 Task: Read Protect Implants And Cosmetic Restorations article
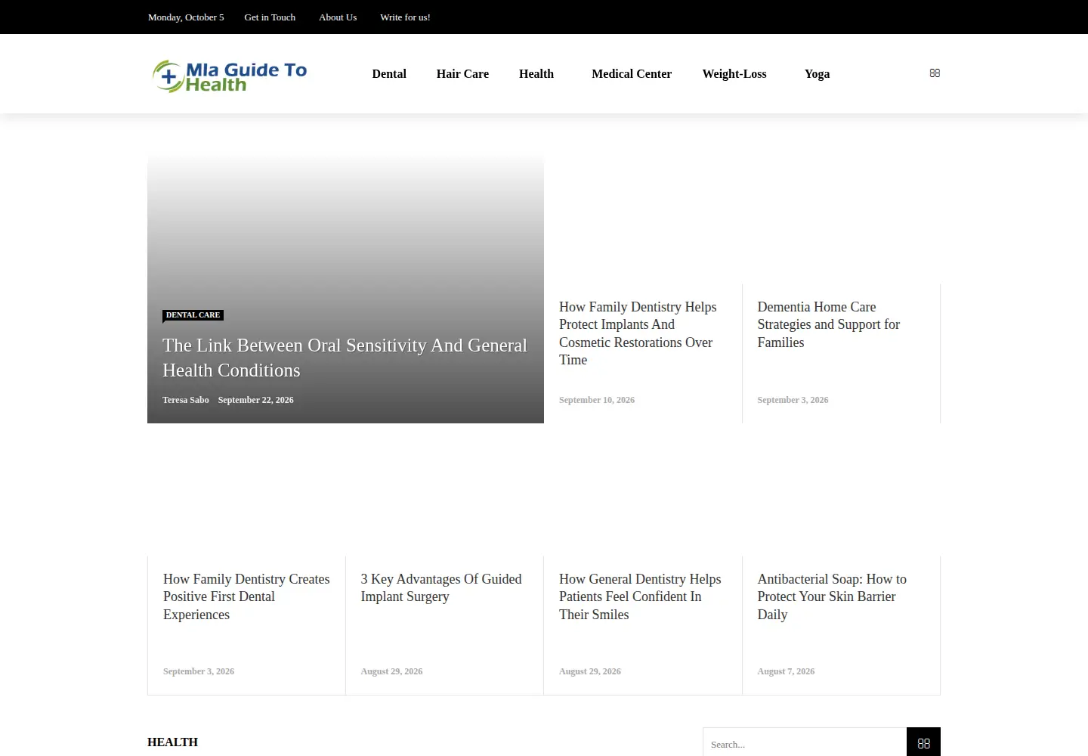click(x=638, y=333)
